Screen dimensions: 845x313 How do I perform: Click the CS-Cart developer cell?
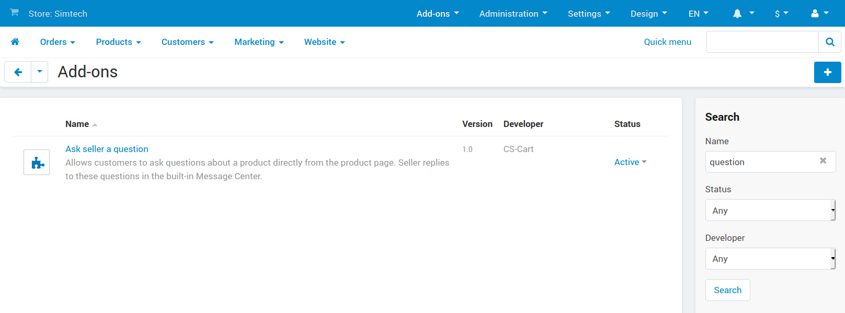518,149
